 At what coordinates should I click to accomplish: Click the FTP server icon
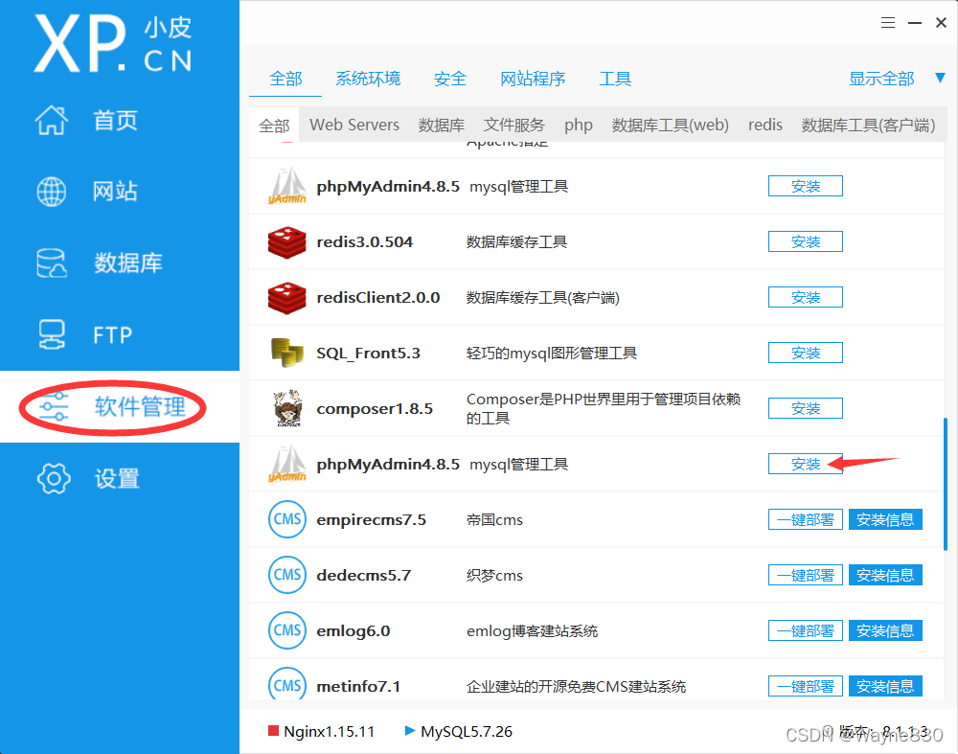point(52,334)
